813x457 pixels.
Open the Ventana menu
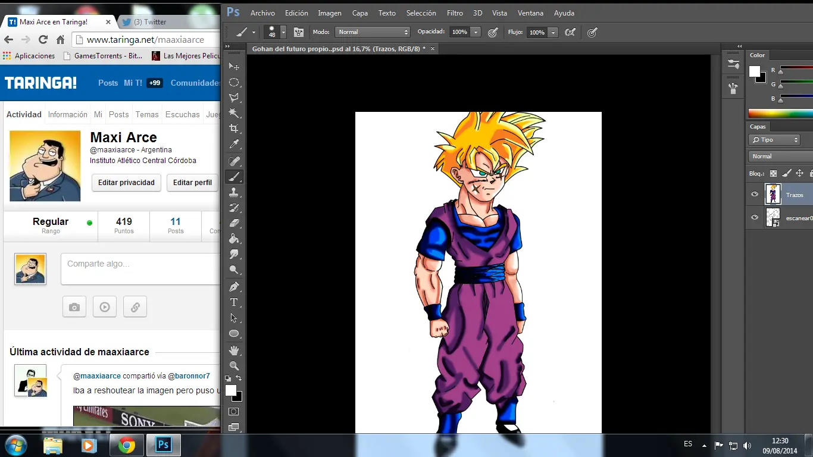(x=530, y=13)
